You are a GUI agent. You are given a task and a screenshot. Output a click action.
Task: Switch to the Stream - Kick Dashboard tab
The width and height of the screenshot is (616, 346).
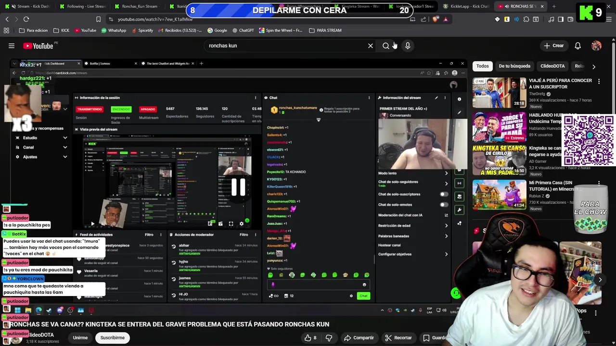click(x=29, y=6)
